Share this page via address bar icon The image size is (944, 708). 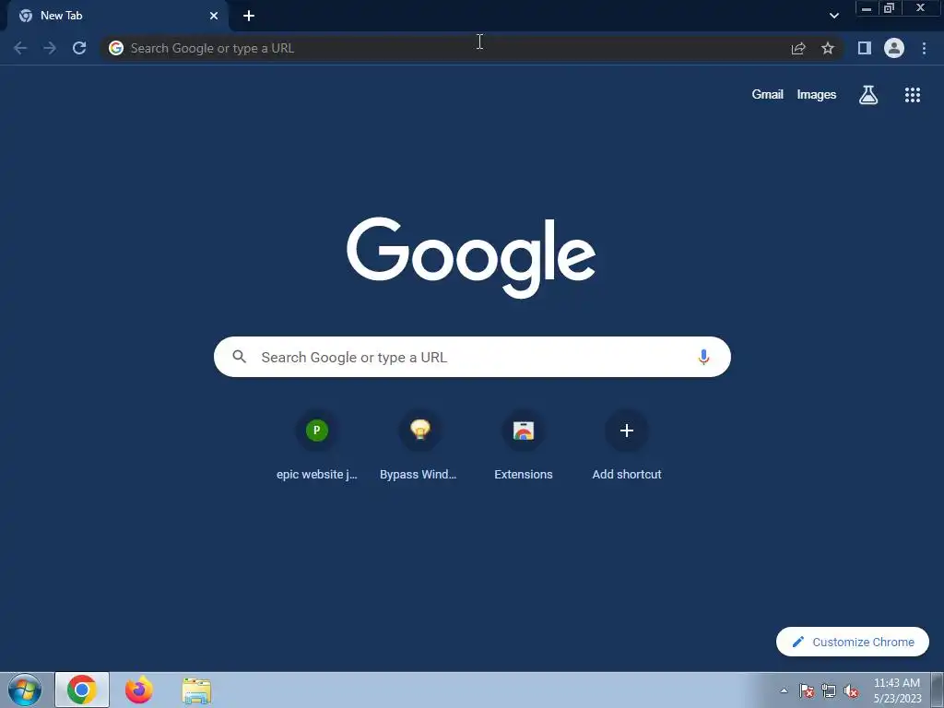point(798,48)
